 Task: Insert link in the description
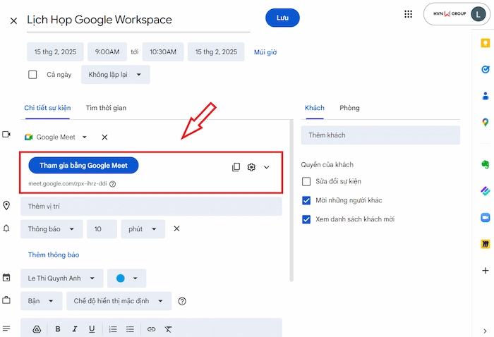click(x=151, y=329)
